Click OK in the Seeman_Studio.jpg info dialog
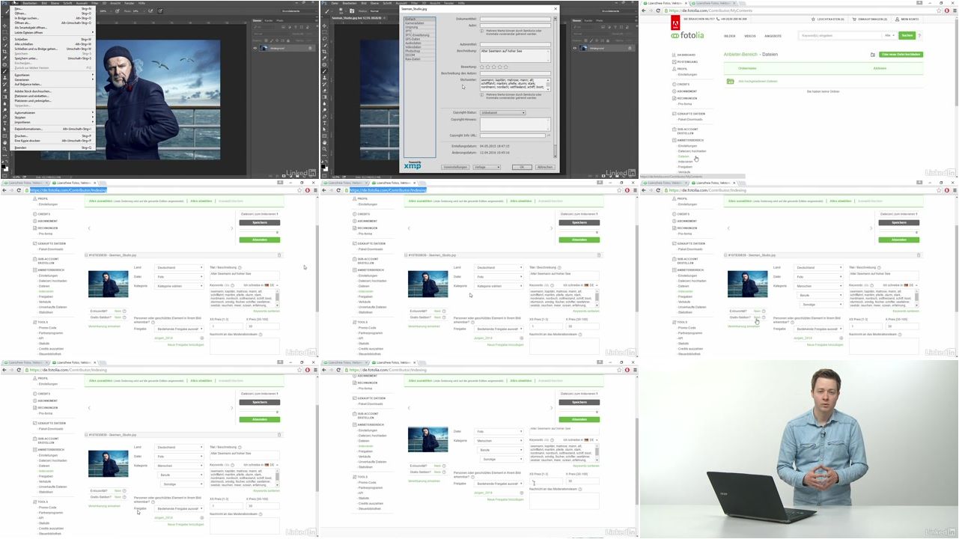The height and width of the screenshot is (539, 959). [x=522, y=167]
